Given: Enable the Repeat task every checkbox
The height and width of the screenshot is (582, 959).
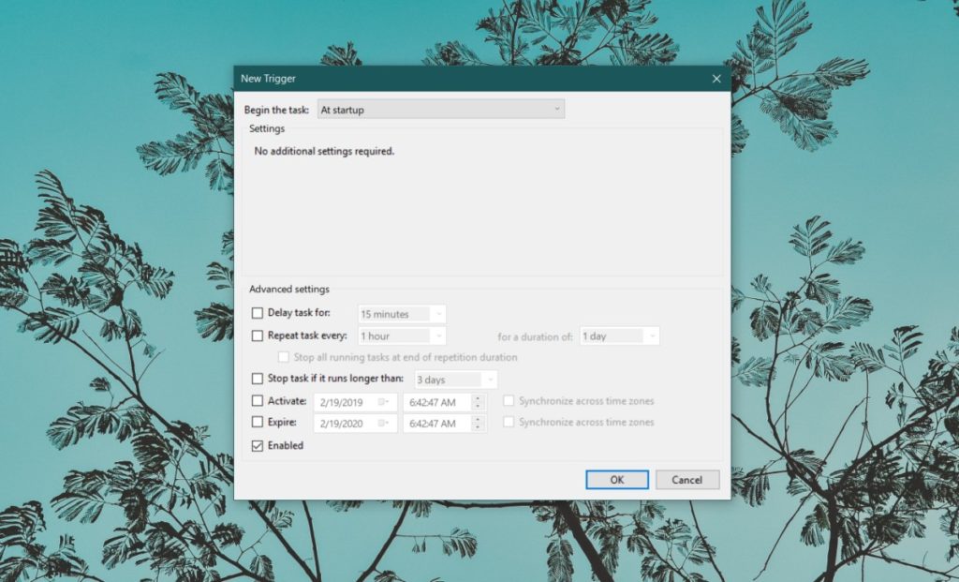Looking at the screenshot, I should pos(257,336).
